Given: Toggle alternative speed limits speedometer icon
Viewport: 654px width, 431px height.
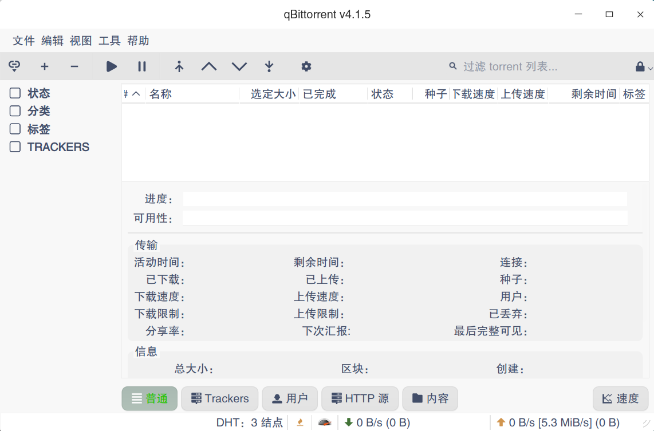Looking at the screenshot, I should pyautogui.click(x=325, y=422).
